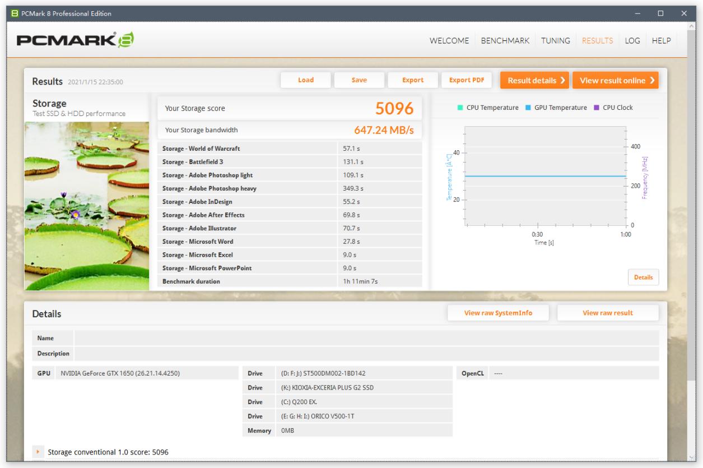Screen dimensions: 703x468
Task: Click View result online button
Action: (x=616, y=80)
